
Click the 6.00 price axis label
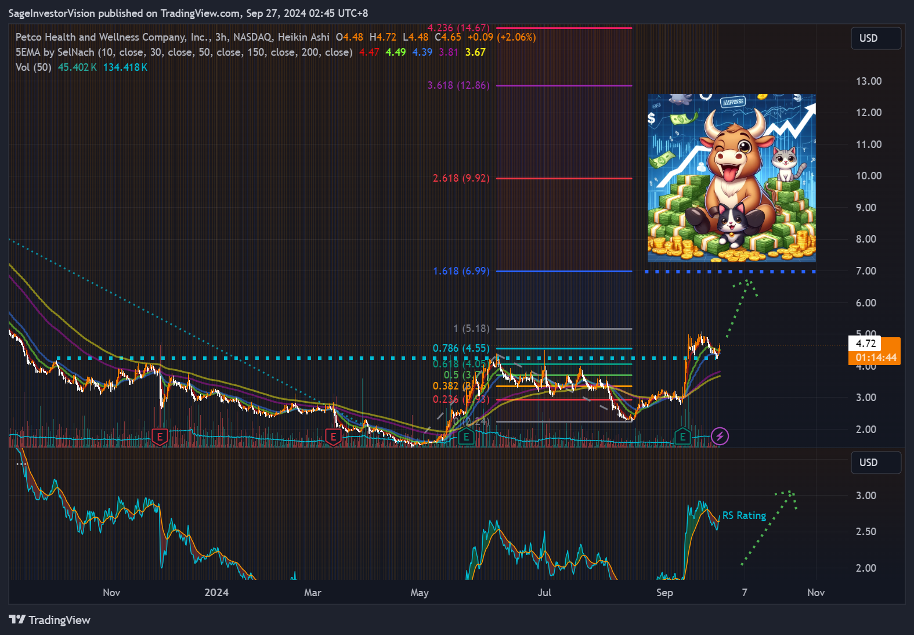[866, 303]
